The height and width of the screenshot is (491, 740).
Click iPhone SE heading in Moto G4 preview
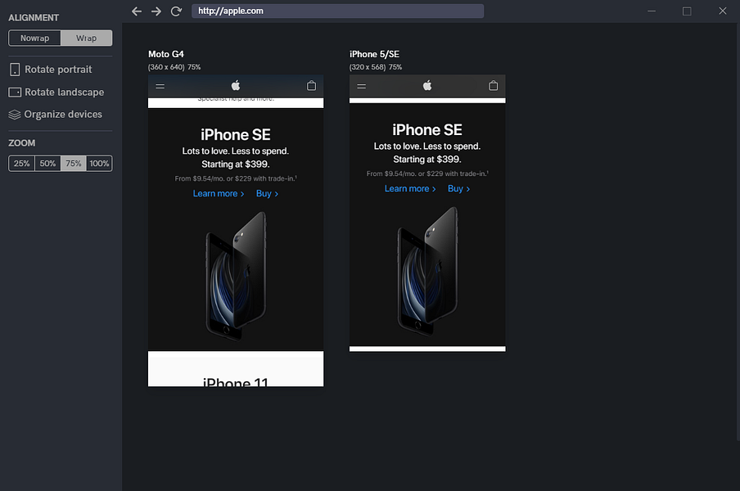236,135
